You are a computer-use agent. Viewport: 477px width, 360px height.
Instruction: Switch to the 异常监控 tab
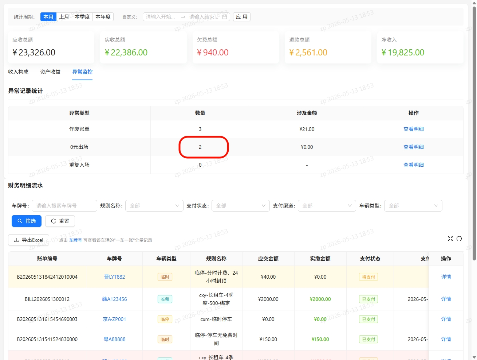click(82, 72)
